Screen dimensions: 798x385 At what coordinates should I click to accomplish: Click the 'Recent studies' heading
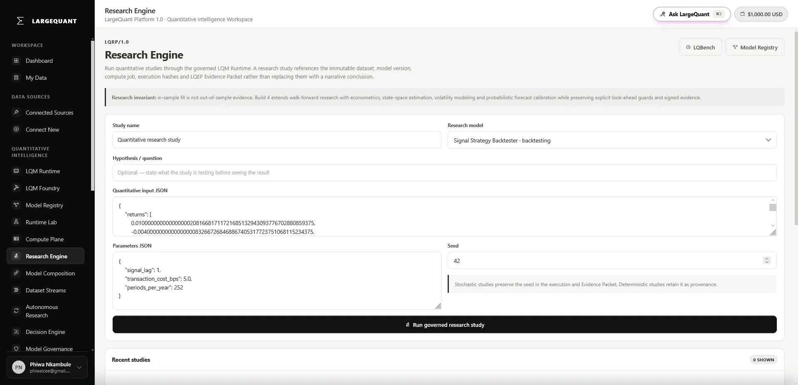click(131, 360)
